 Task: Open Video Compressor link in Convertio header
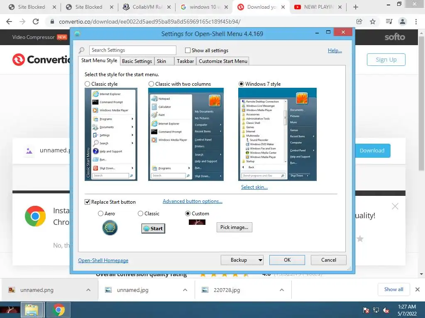[x=33, y=37]
